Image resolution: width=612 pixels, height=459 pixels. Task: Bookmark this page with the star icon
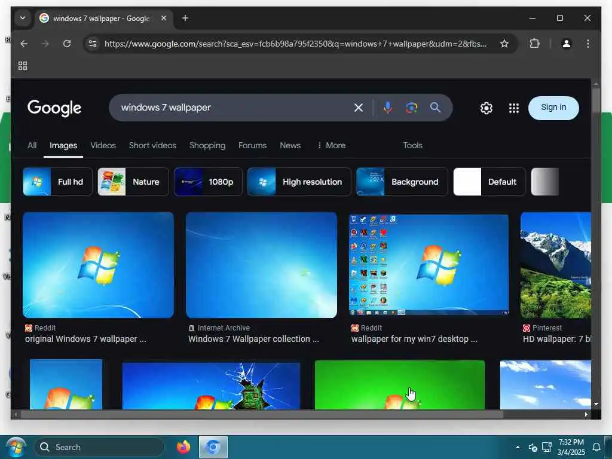(x=504, y=44)
